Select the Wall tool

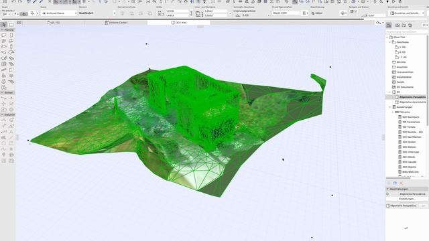4,35
